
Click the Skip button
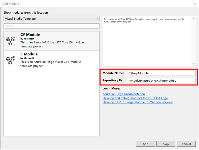pyautogui.click(x=166, y=144)
